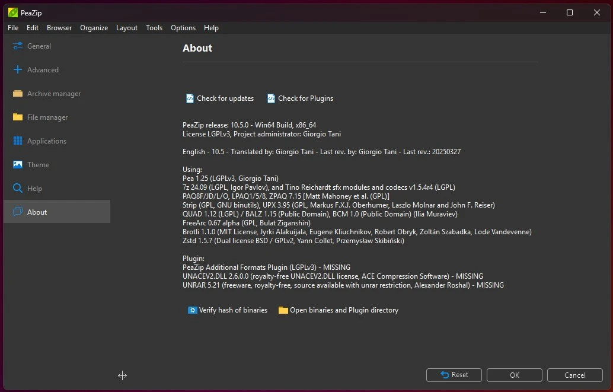
Task: Click the PeaZip logo in title bar
Action: click(13, 12)
